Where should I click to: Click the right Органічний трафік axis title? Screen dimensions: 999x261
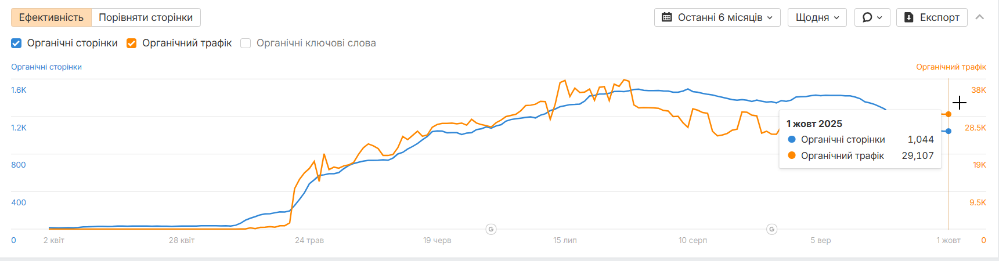point(951,67)
